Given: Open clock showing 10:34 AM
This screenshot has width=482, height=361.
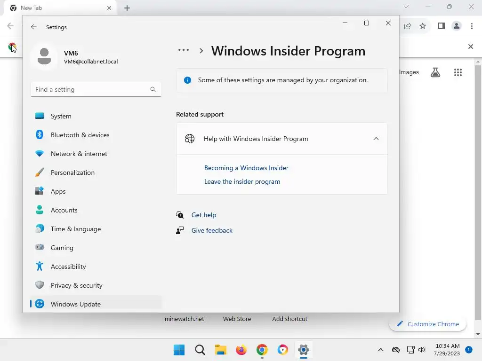Looking at the screenshot, I should [447, 350].
